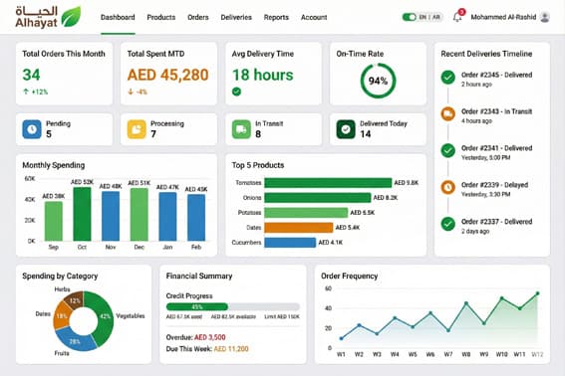This screenshot has height=376, width=565.
Task: Click the Onions AED 8.2K bar
Action: (318, 198)
